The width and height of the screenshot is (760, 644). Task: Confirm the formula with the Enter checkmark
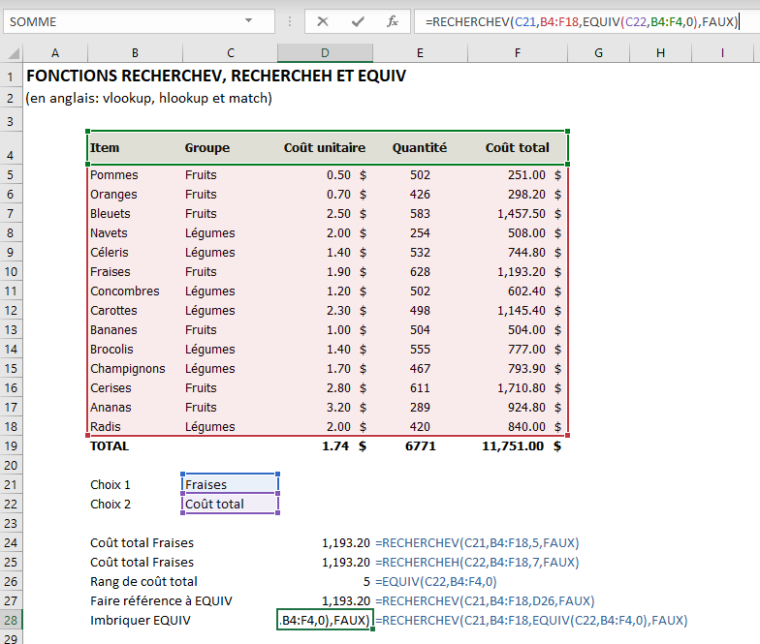point(358,21)
